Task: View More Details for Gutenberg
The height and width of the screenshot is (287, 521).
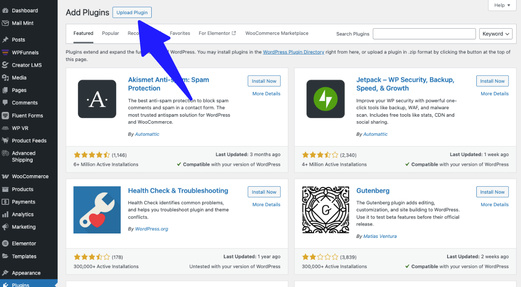Action: (494, 205)
